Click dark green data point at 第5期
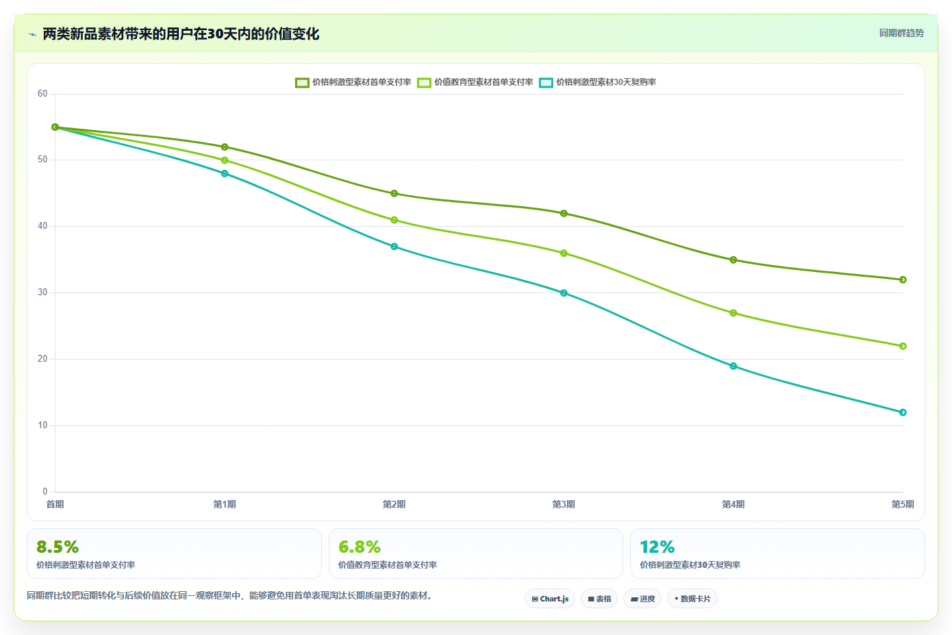Screen dimensions: 952x635 pyautogui.click(x=903, y=280)
